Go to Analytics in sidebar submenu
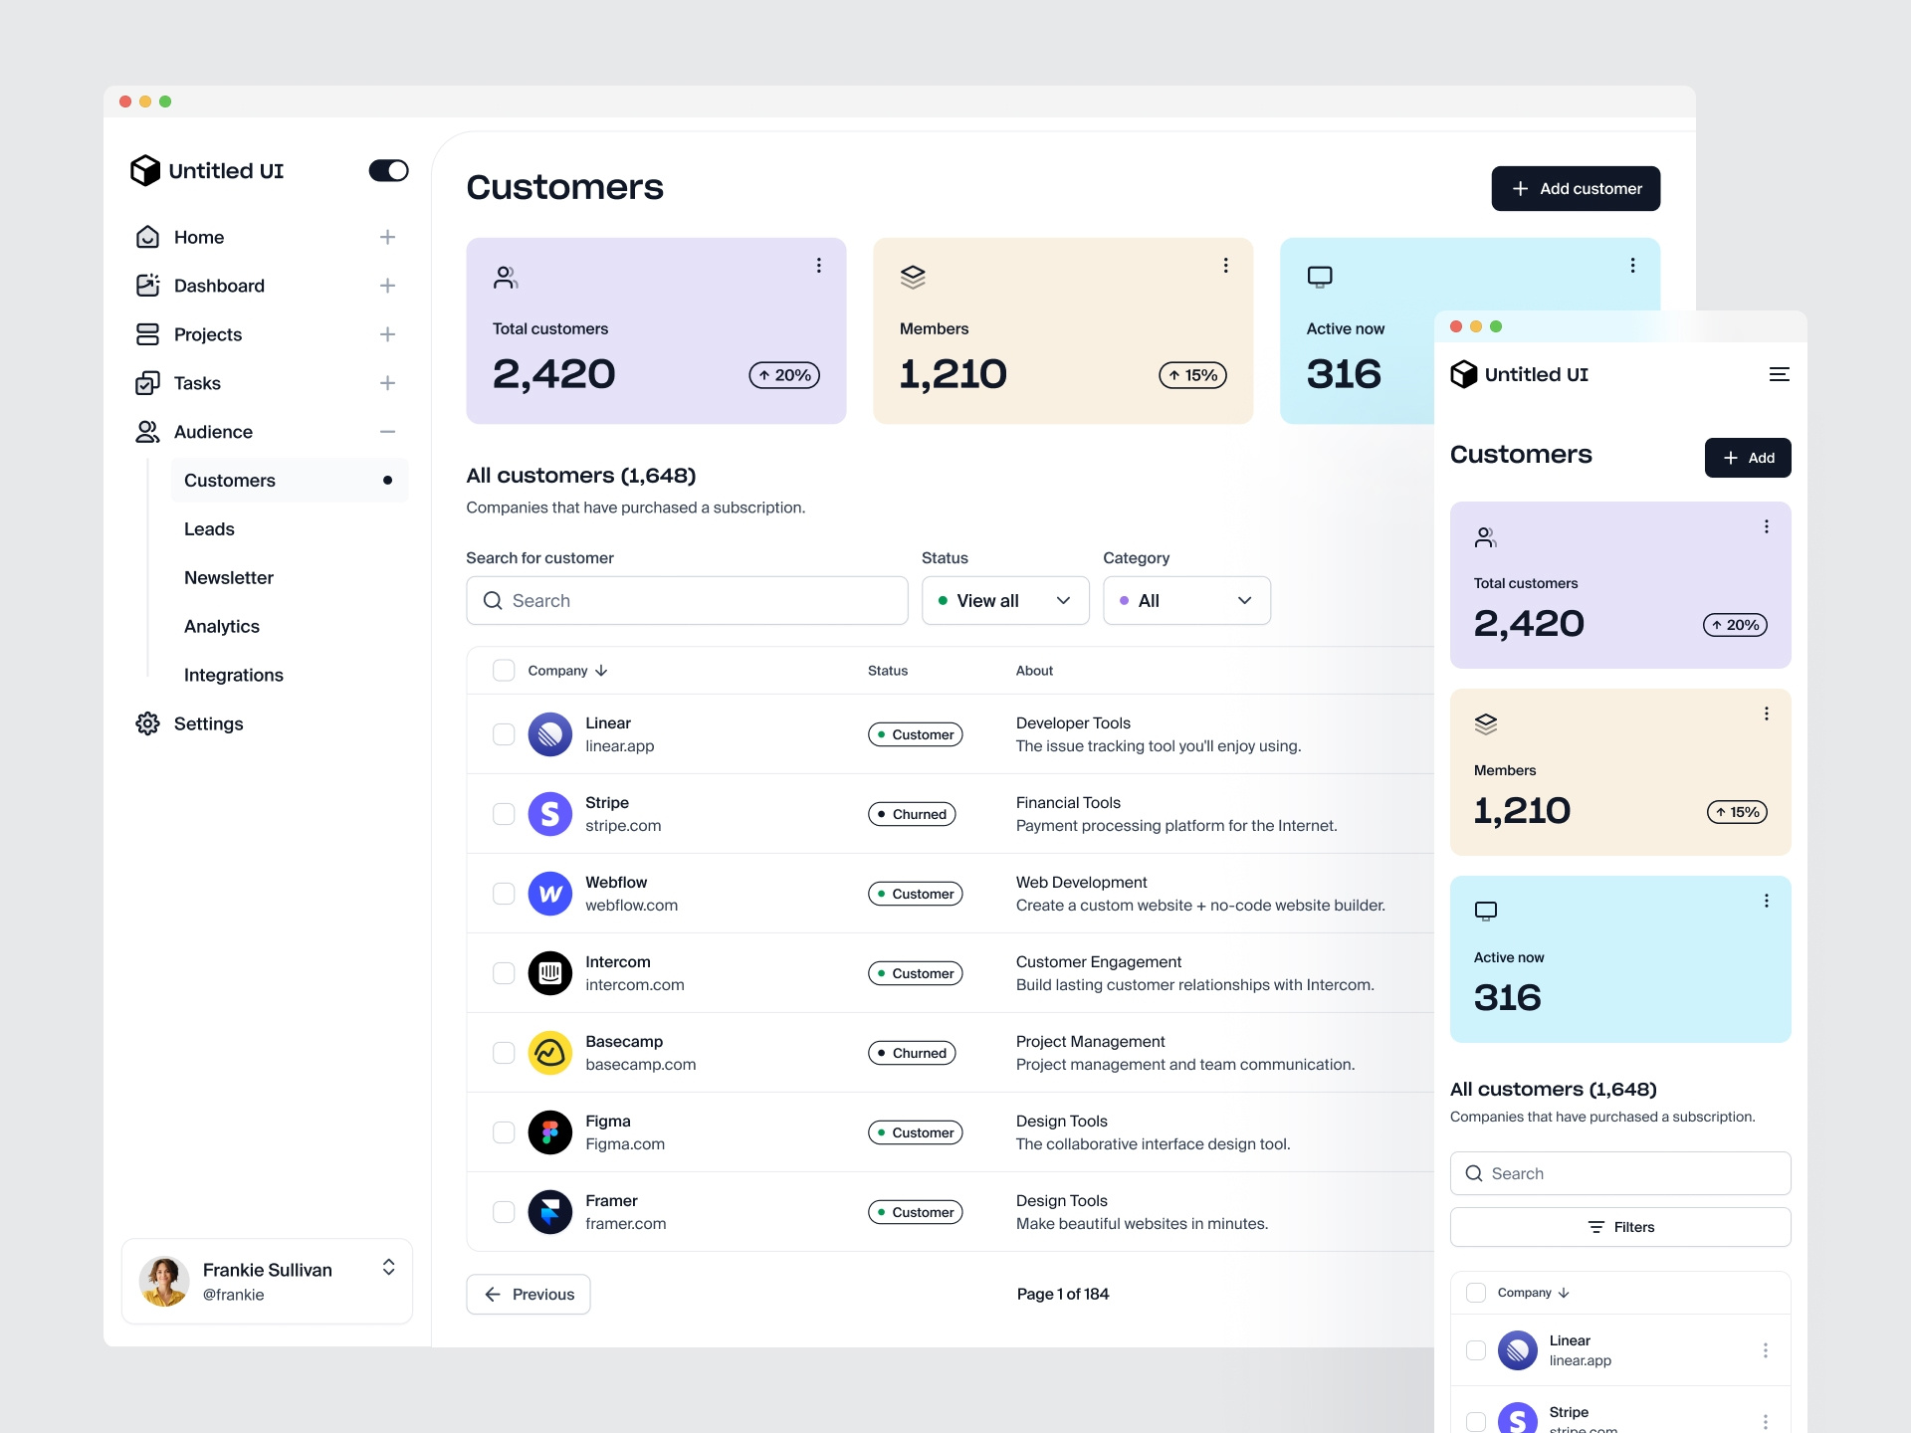Image resolution: width=1911 pixels, height=1433 pixels. (x=221, y=627)
